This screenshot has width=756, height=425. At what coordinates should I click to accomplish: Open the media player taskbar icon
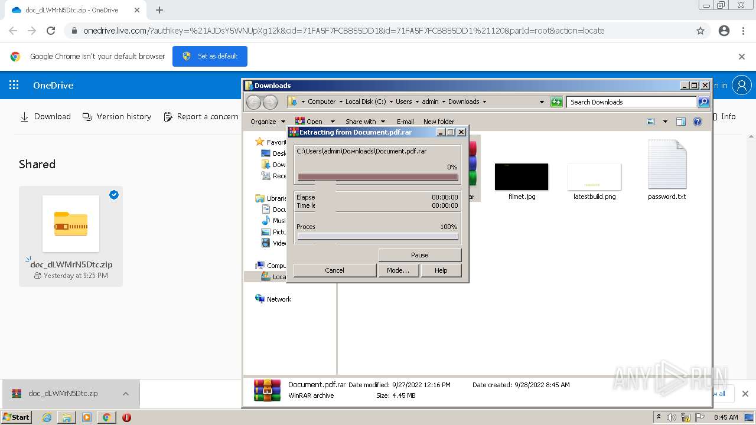click(x=87, y=417)
